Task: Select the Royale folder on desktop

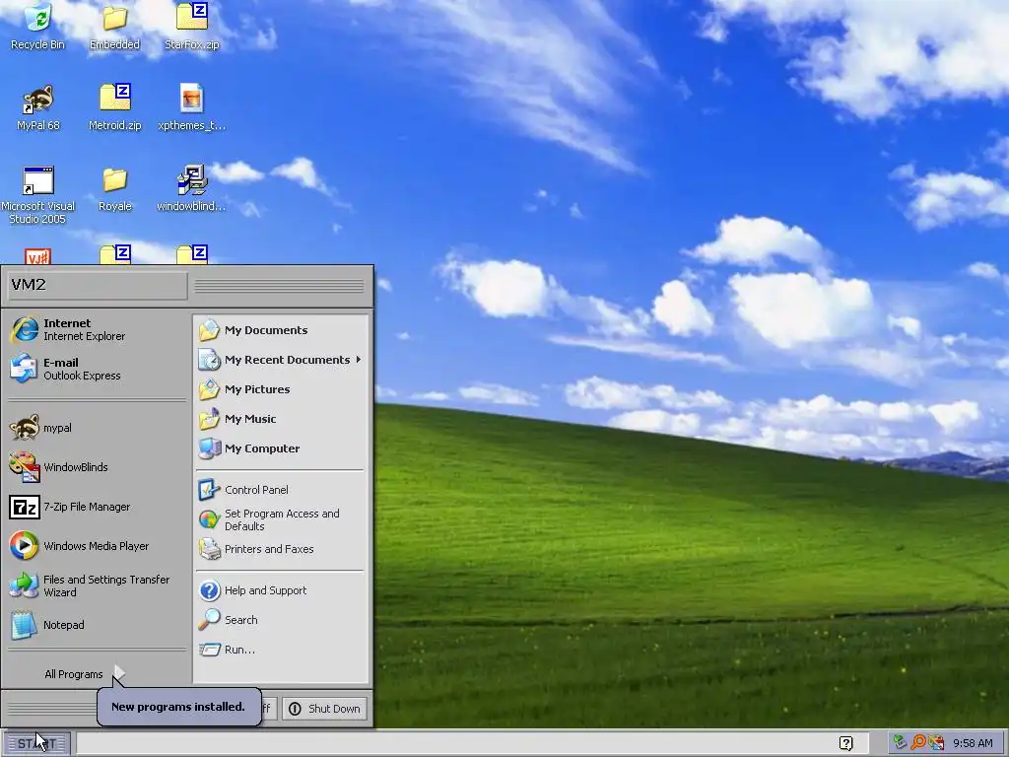Action: pos(114,189)
